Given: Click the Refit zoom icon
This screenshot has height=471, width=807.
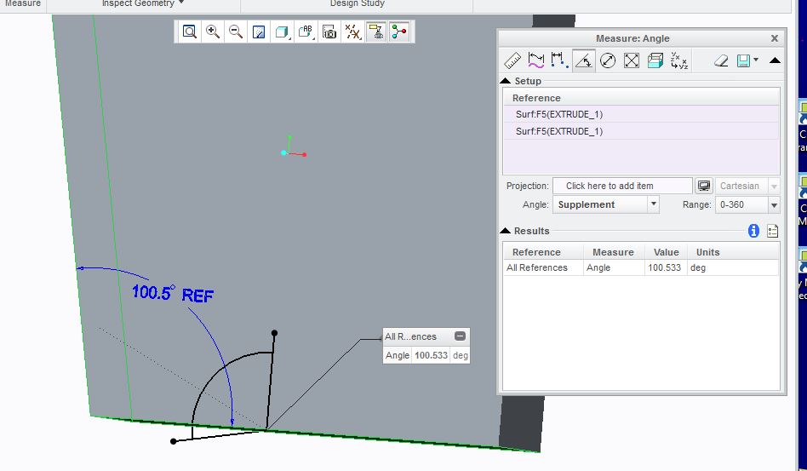Looking at the screenshot, I should 190,32.
